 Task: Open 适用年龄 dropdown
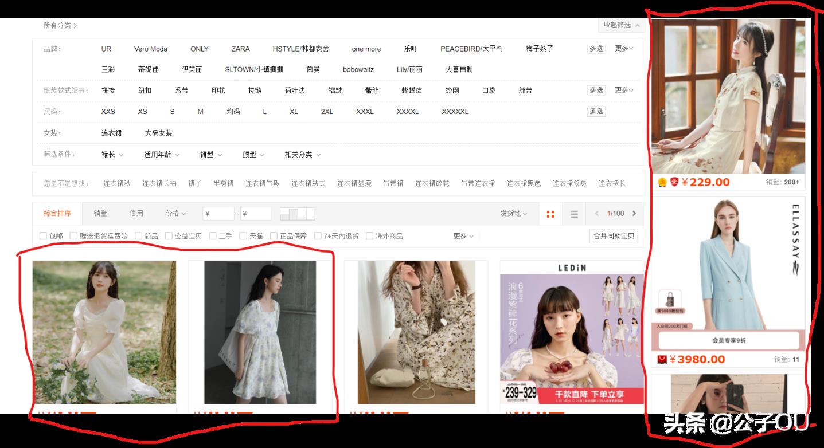pos(162,155)
